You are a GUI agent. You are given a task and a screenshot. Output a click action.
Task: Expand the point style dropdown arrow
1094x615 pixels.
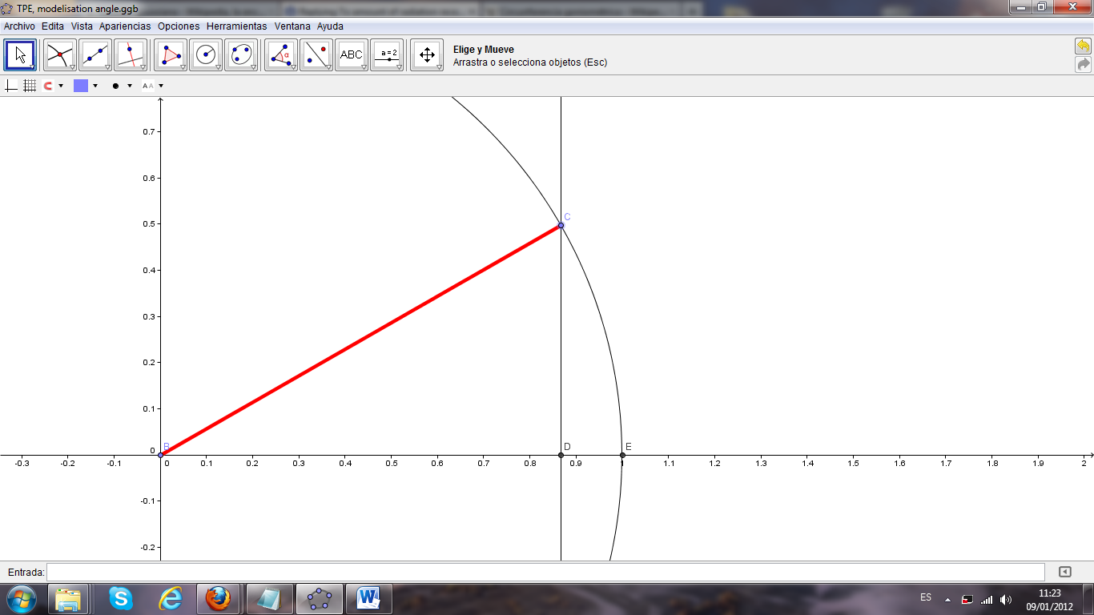129,86
